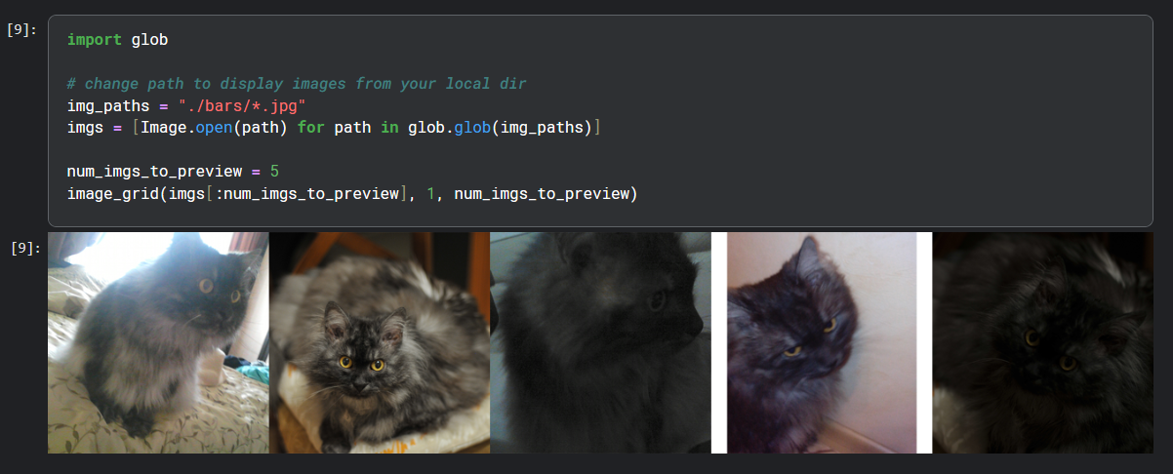Click the third dark blurry cat image
The width and height of the screenshot is (1173, 474).
[600, 342]
